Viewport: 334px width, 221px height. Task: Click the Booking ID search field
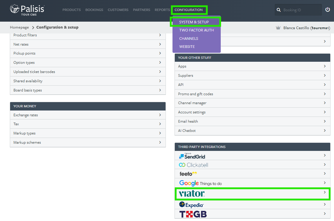[x=298, y=10]
